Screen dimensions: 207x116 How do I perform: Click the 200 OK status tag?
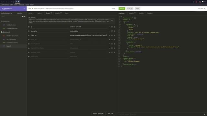pyautogui.click(x=122, y=9)
